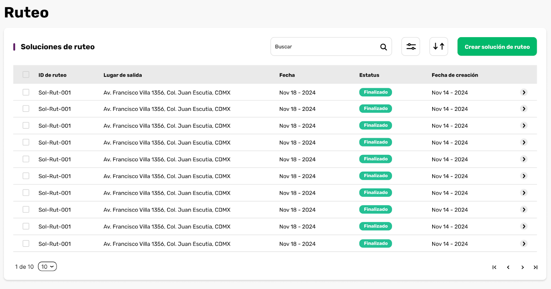Click Nov 18 - 2024 date in the fourth row
Screen dimensions: 551x289
[x=298, y=143]
